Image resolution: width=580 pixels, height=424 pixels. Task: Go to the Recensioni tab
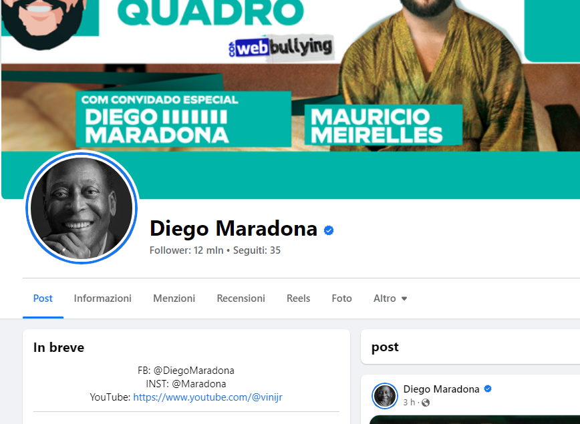(x=241, y=298)
